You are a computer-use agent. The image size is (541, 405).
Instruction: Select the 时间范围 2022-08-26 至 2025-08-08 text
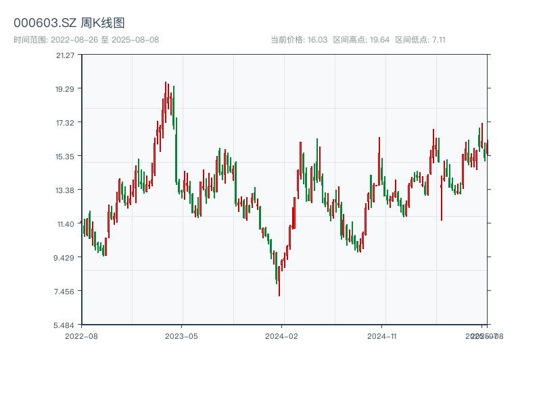(x=87, y=40)
